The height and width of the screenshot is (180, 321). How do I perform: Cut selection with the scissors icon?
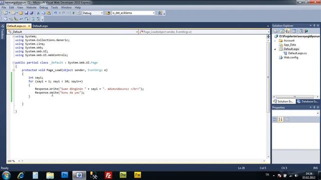tap(38, 13)
